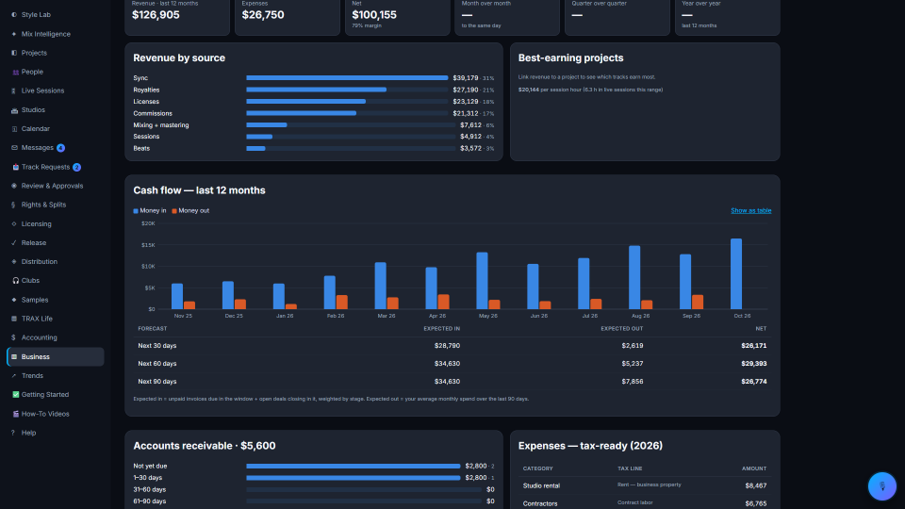The width and height of the screenshot is (905, 509).
Task: Click the Money in legend swatch
Action: [x=136, y=211]
